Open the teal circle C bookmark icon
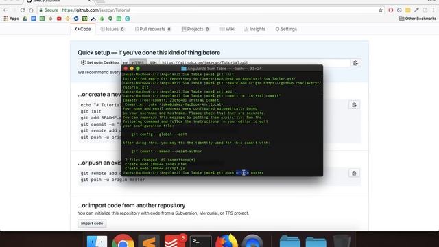Image resolution: width=439 pixels, height=247 pixels. click(x=128, y=19)
